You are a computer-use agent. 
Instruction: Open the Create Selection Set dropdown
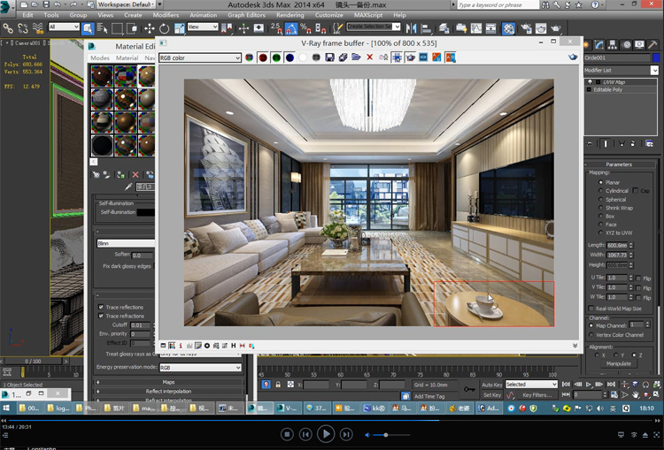373,27
